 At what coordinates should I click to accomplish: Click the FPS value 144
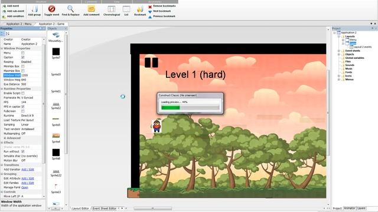(24, 102)
